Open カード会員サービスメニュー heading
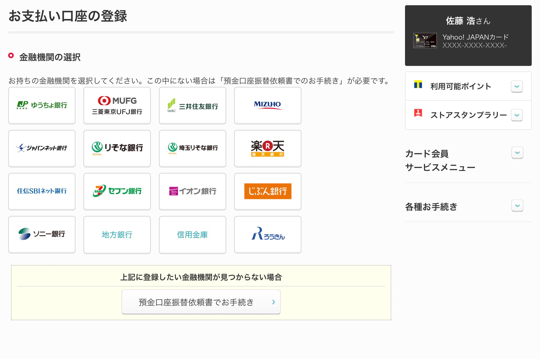 coord(440,160)
